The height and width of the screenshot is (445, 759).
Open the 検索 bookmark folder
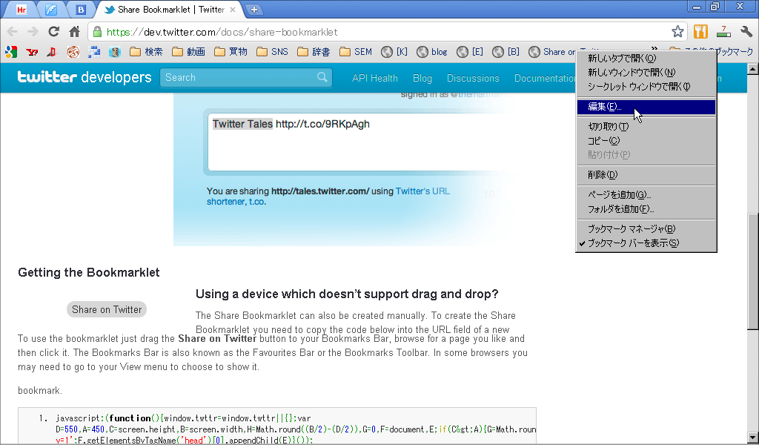pyautogui.click(x=146, y=52)
